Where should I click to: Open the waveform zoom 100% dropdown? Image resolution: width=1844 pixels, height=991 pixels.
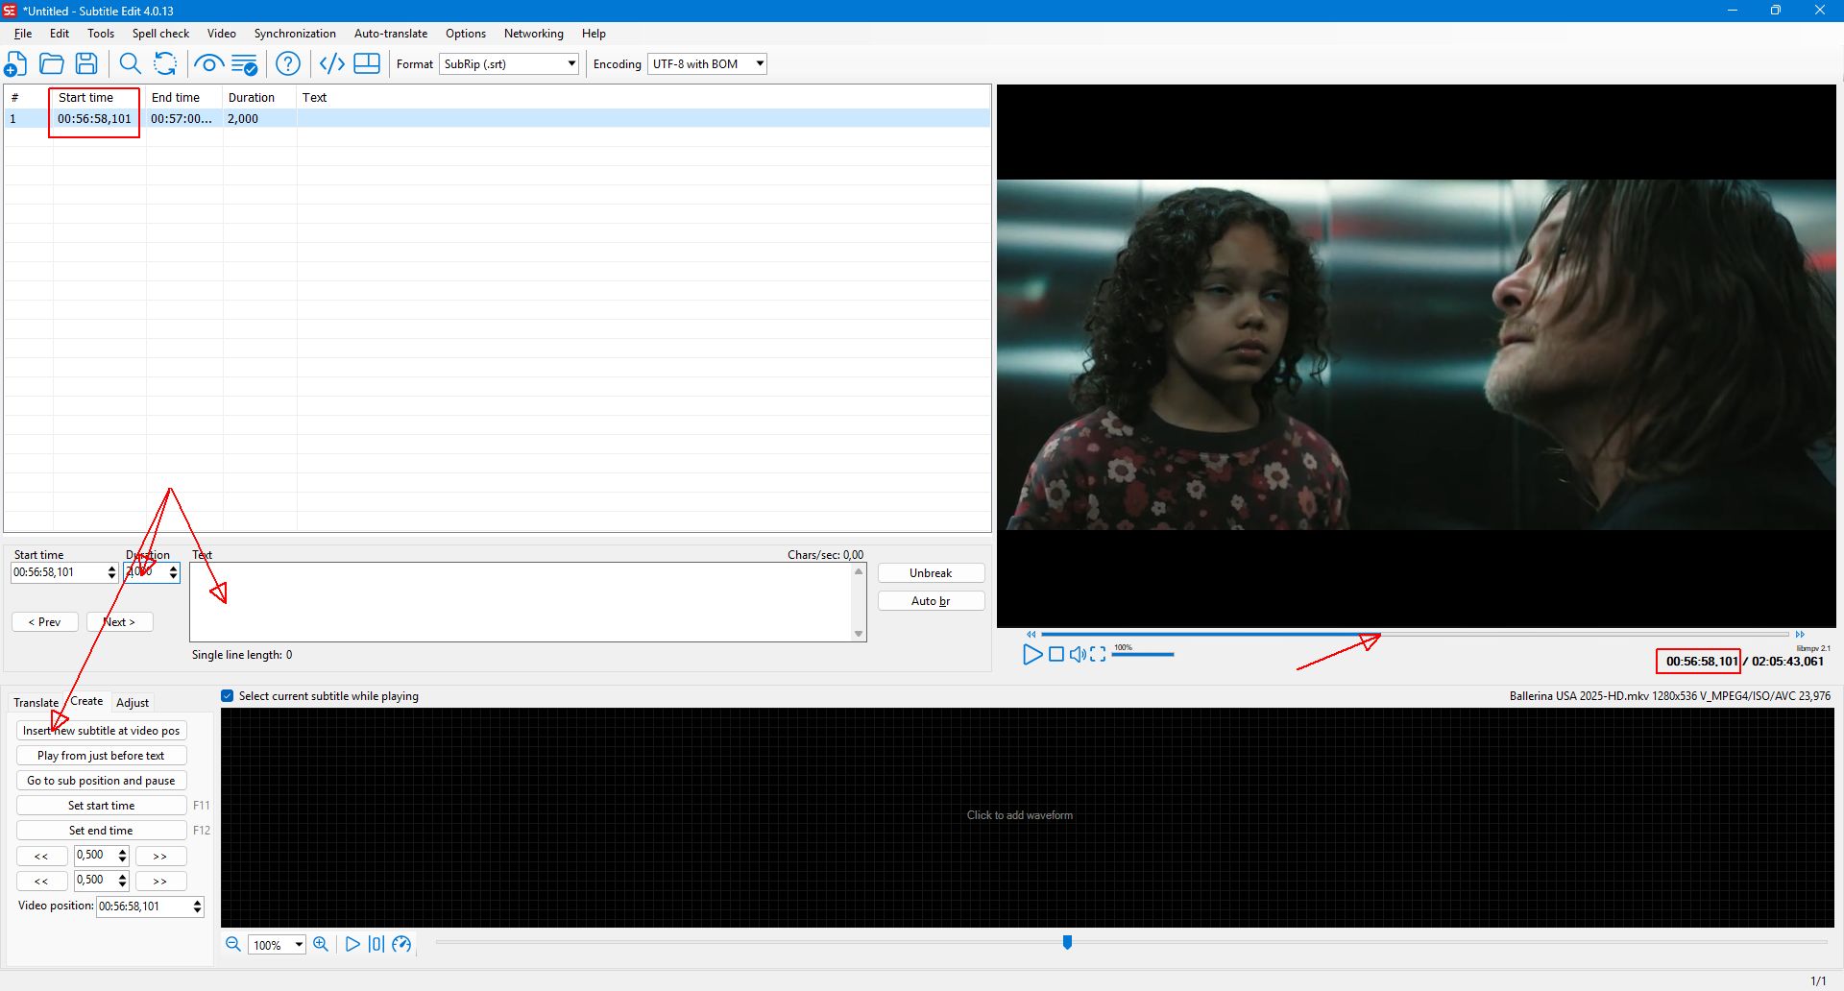click(278, 945)
